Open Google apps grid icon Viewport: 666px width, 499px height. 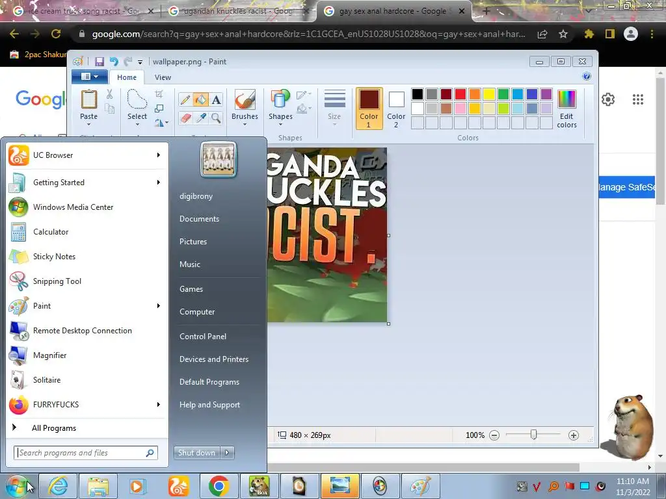[638, 99]
